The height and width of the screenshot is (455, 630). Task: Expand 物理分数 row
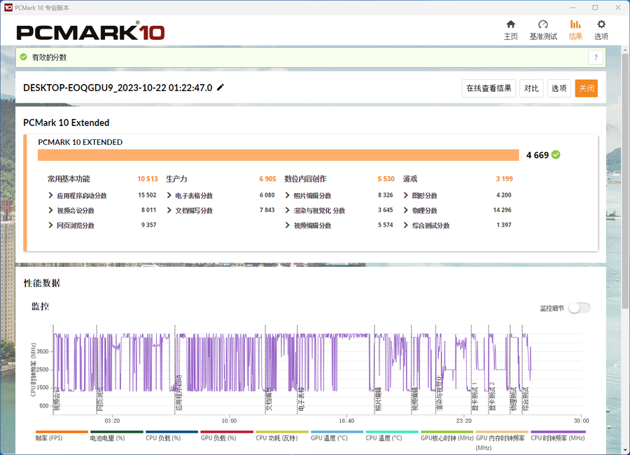pos(406,210)
